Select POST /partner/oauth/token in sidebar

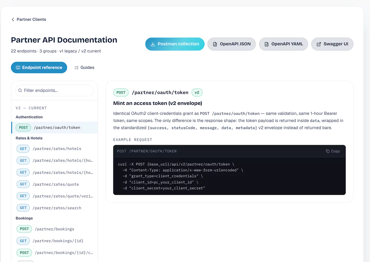(55, 128)
